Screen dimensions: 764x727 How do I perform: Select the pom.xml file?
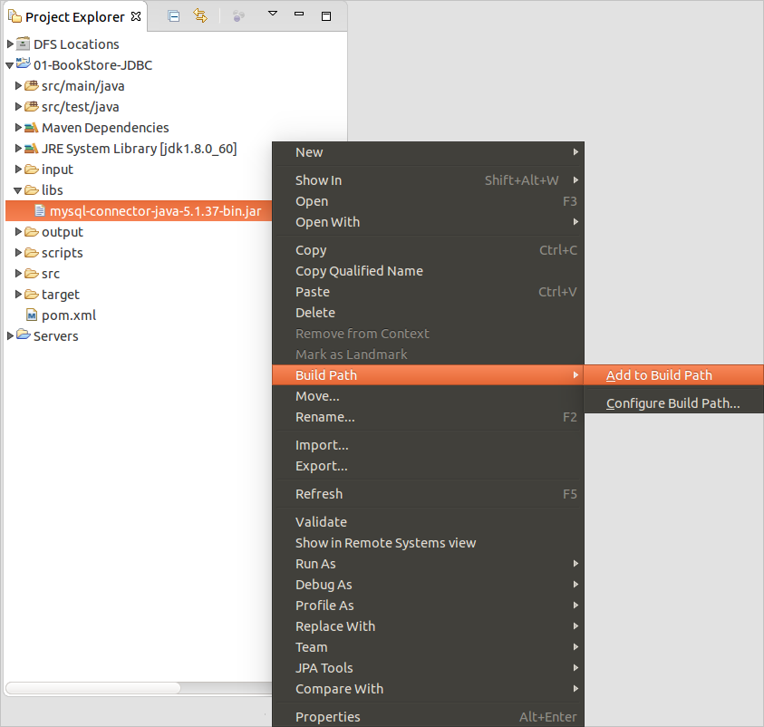pyautogui.click(x=69, y=315)
